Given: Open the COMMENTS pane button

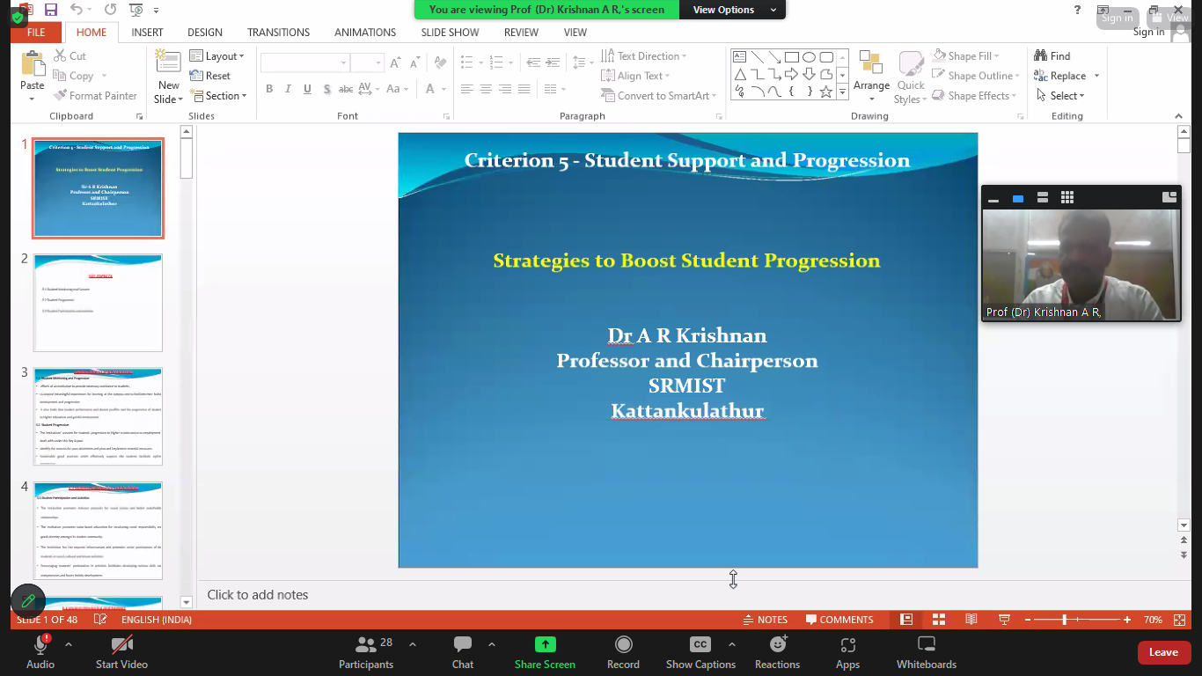Looking at the screenshot, I should click(x=839, y=620).
